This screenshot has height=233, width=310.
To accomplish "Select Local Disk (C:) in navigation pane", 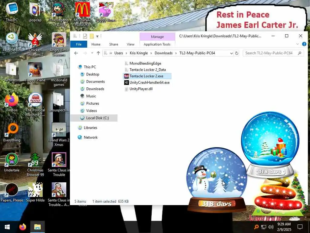I will (x=94, y=118).
